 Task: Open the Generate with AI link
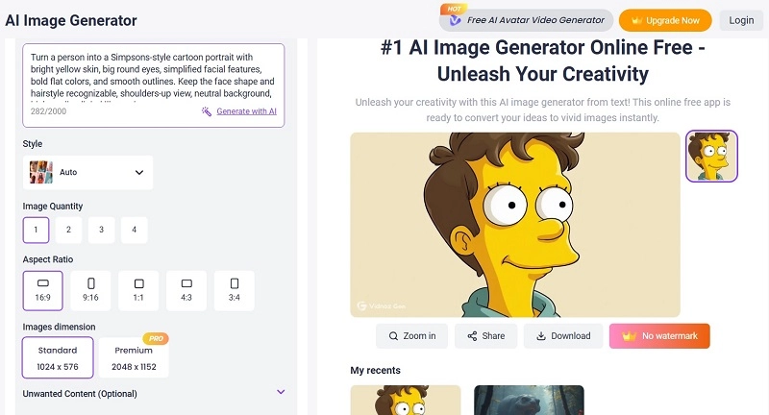246,111
